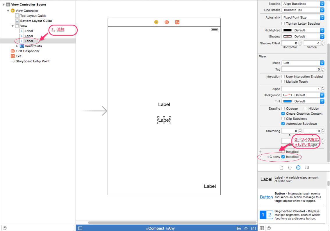The image size is (330, 231).
Task: Click the Alpha value field
Action: click(x=301, y=89)
